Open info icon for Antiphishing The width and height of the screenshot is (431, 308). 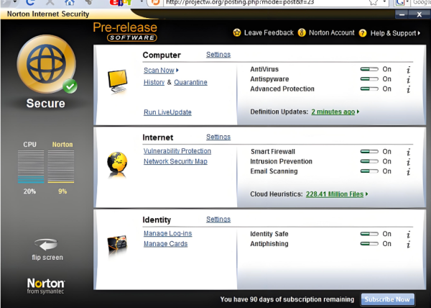[409, 245]
